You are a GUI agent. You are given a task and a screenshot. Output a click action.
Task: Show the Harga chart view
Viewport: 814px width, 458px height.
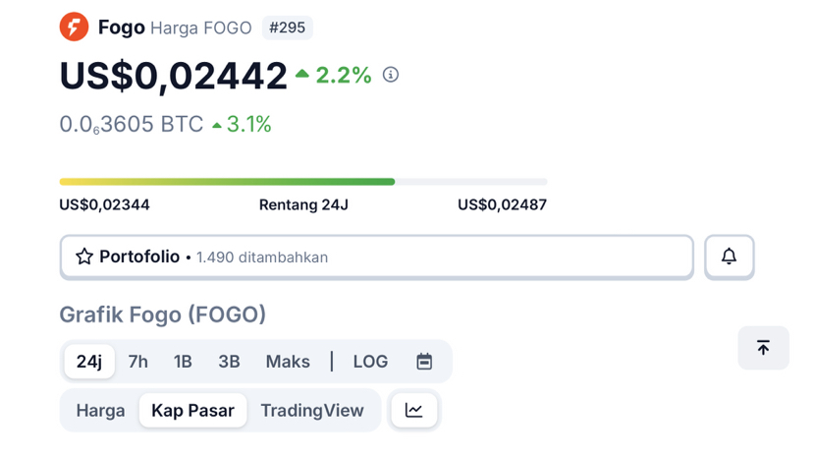point(100,410)
